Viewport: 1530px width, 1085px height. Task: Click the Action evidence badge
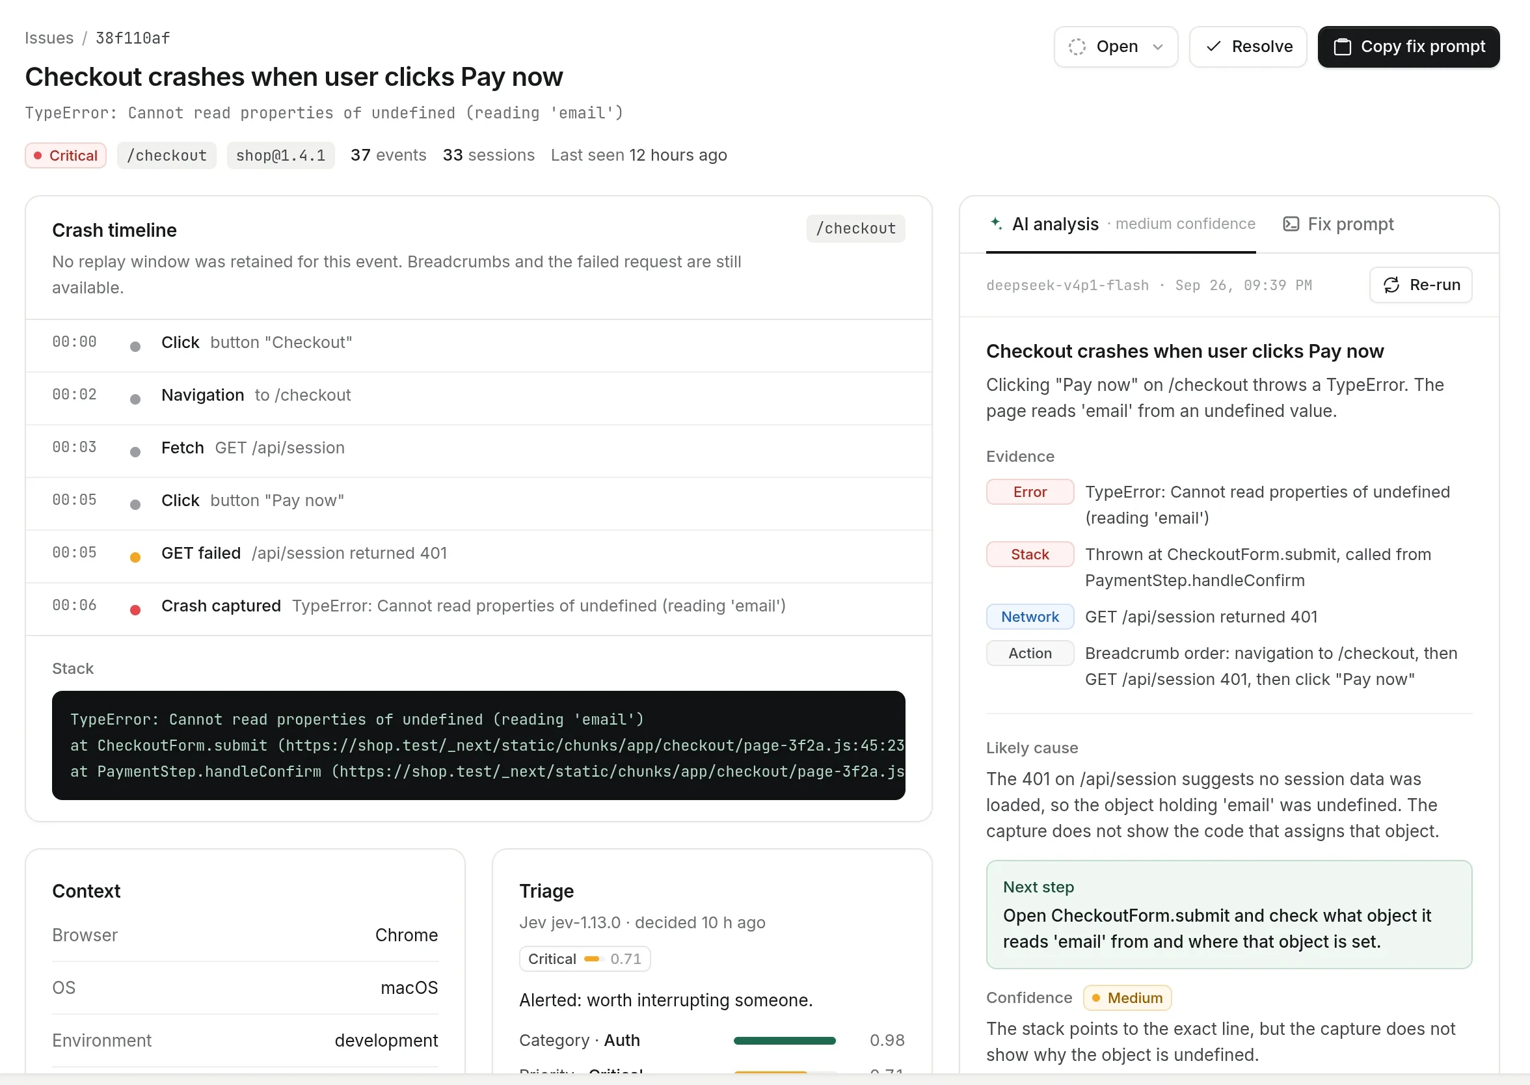pyautogui.click(x=1030, y=653)
